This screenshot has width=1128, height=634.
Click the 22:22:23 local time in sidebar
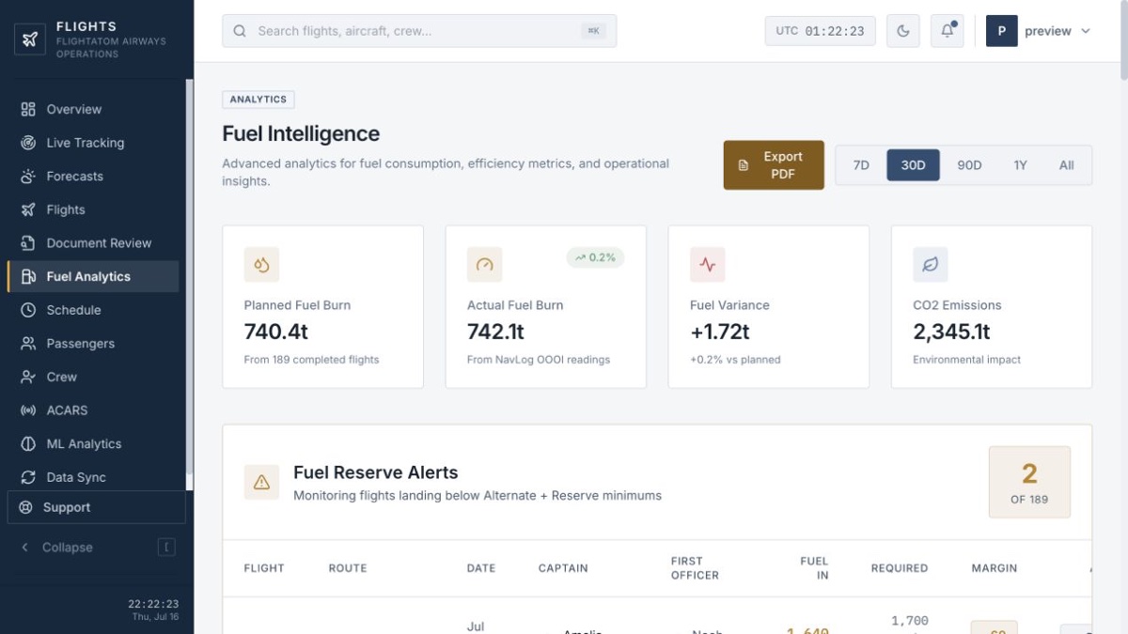click(153, 604)
